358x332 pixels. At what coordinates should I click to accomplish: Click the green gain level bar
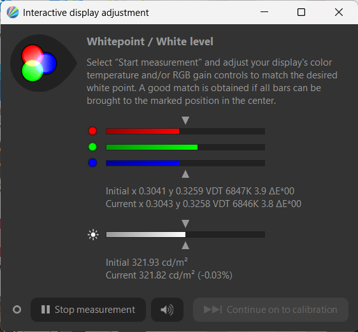[x=185, y=147]
